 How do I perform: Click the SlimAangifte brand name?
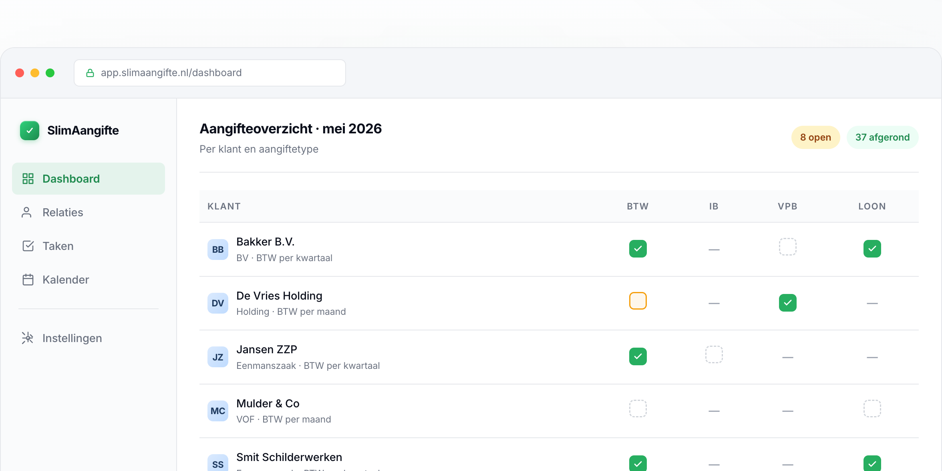coord(83,131)
